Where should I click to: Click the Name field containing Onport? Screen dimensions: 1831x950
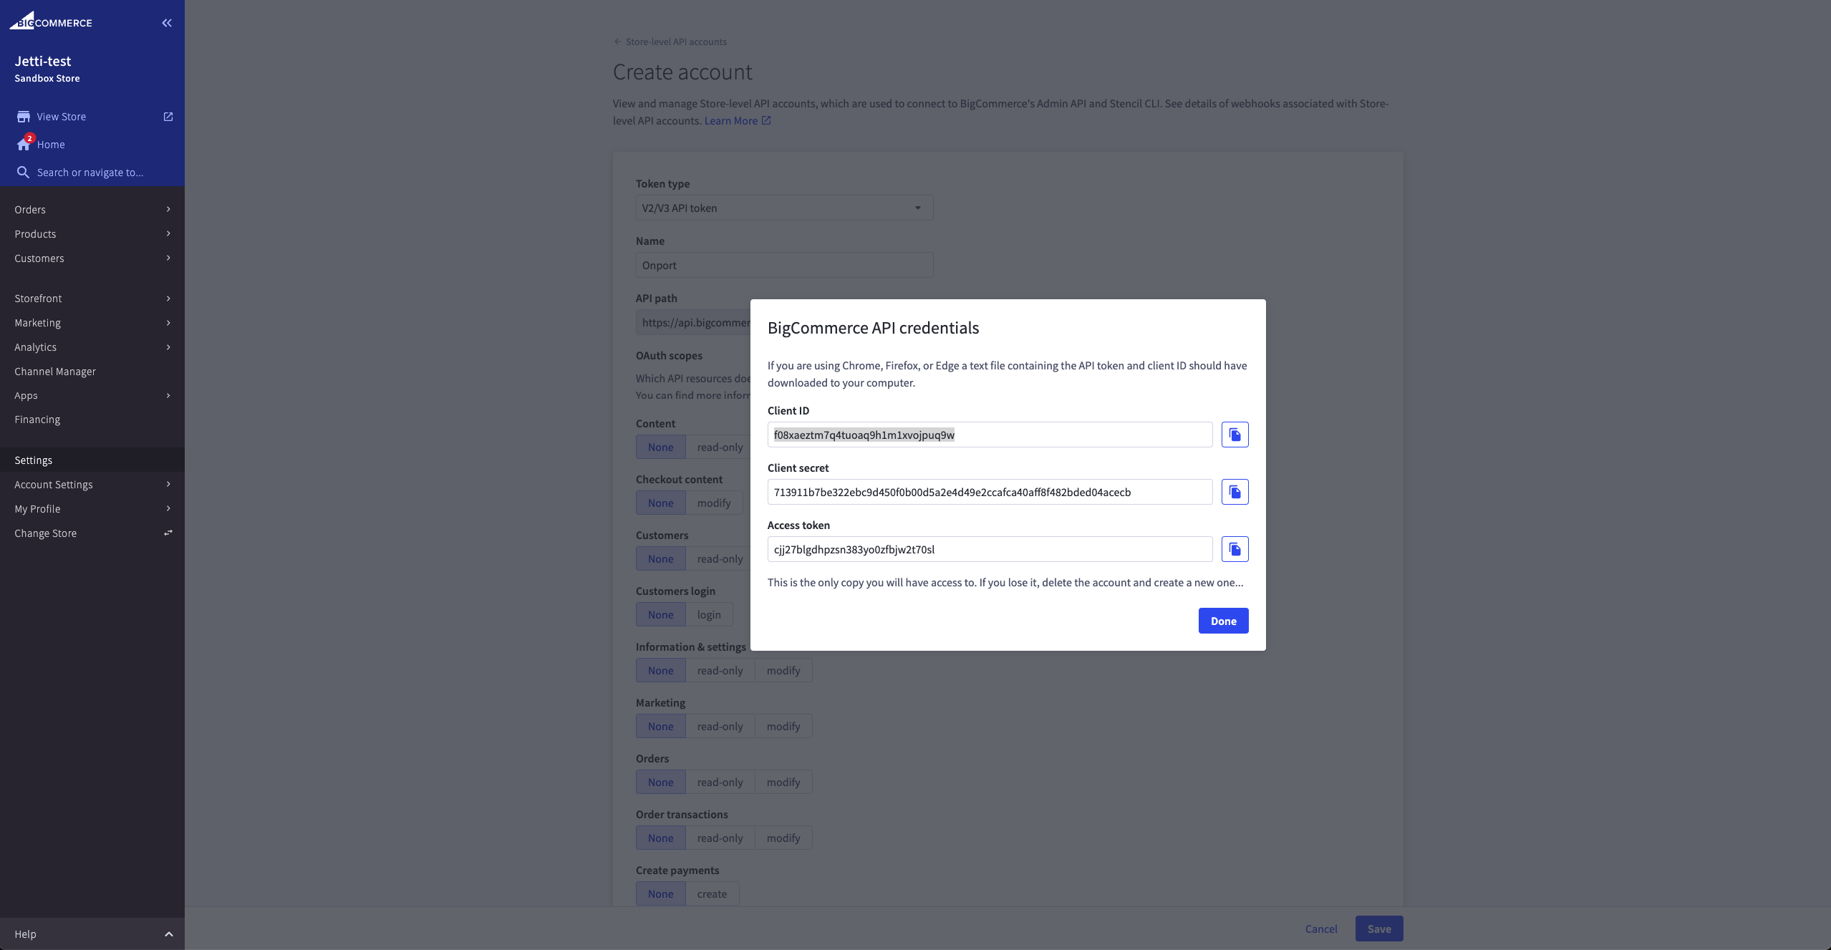tap(784, 265)
